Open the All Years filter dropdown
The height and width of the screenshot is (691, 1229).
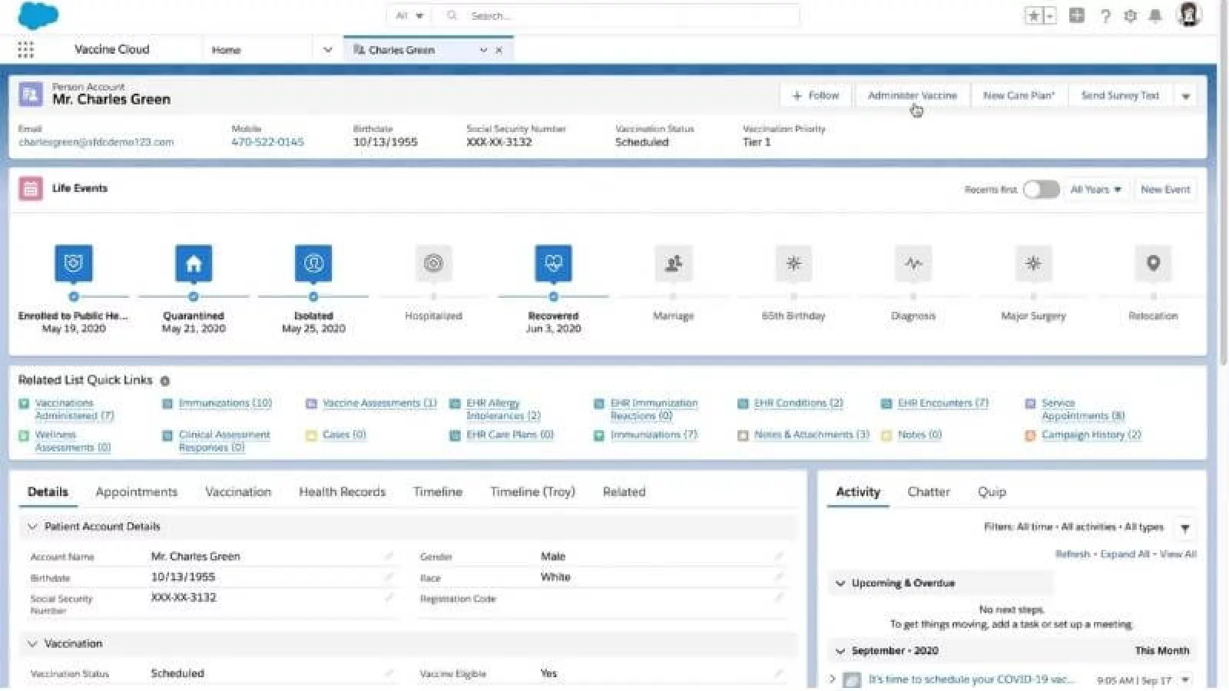pos(1095,190)
